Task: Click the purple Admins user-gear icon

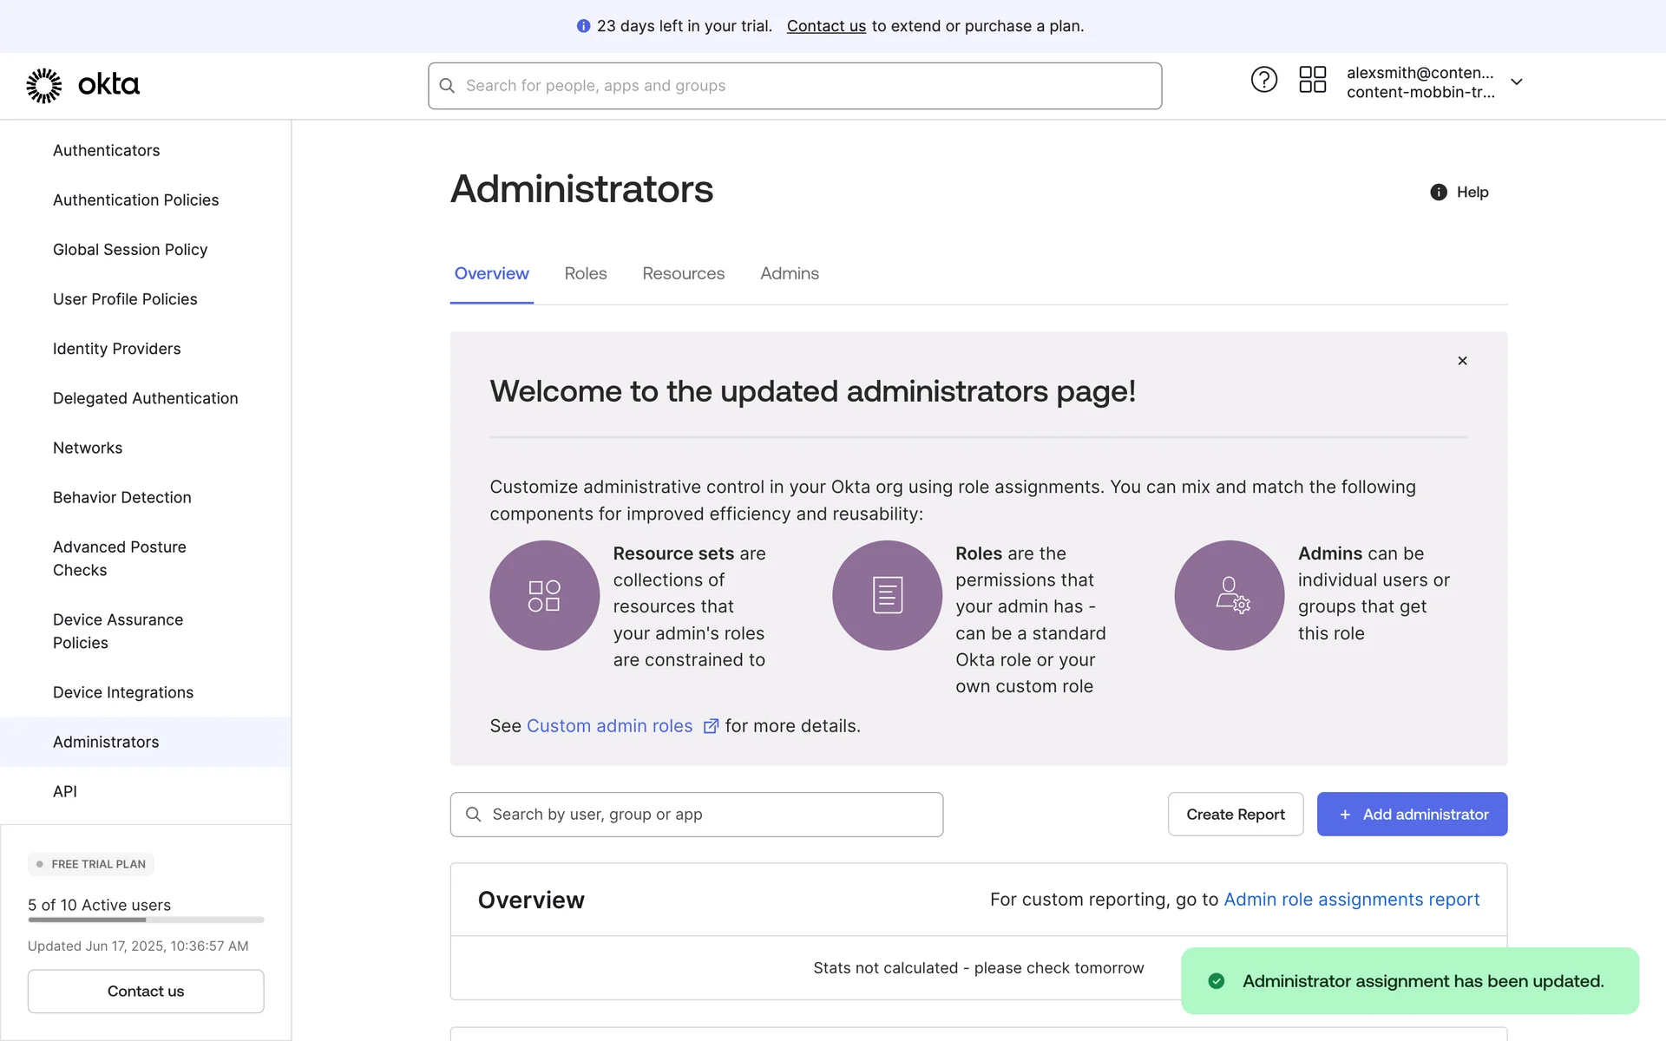Action: tap(1230, 595)
